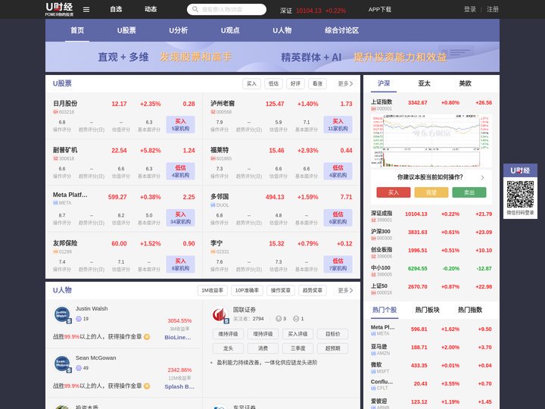Open the 综合讨论区 tab

(x=341, y=30)
